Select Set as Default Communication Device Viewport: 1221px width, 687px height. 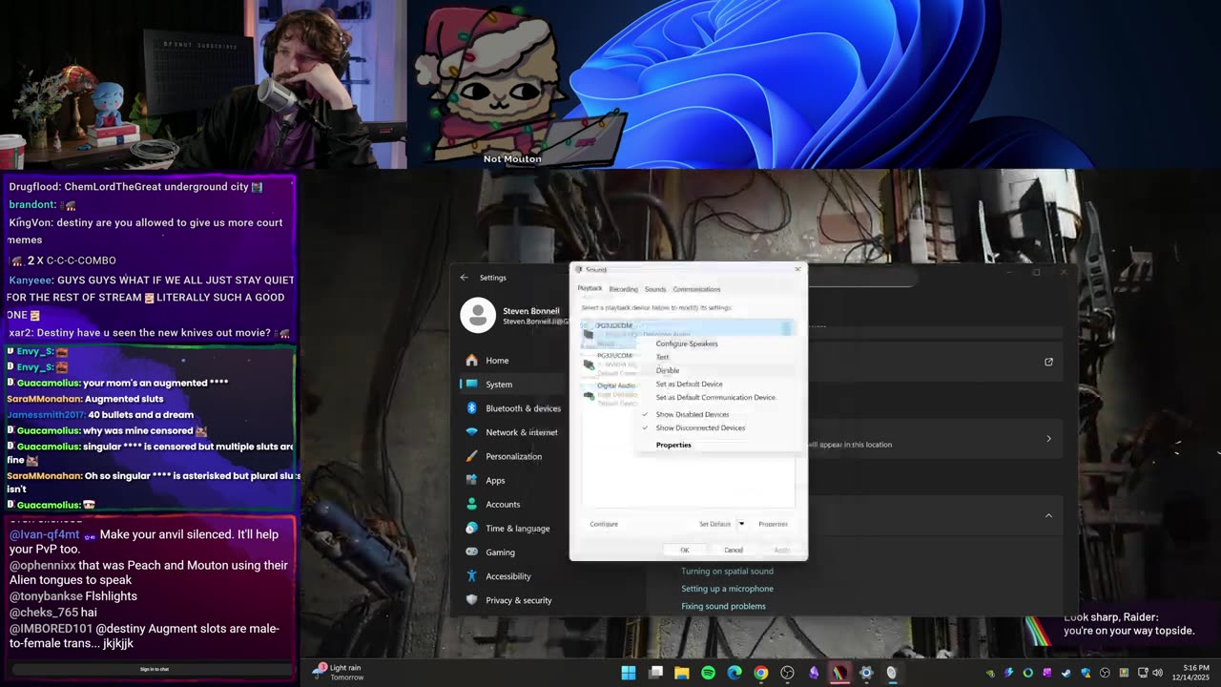(x=715, y=397)
